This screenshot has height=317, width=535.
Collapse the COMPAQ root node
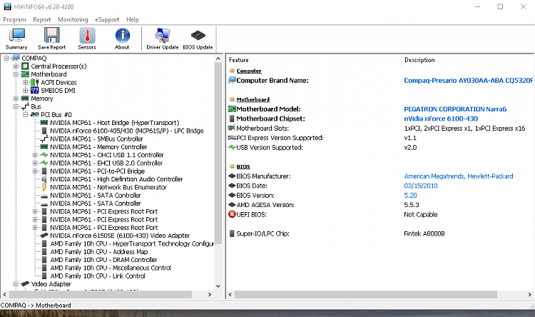(6, 58)
